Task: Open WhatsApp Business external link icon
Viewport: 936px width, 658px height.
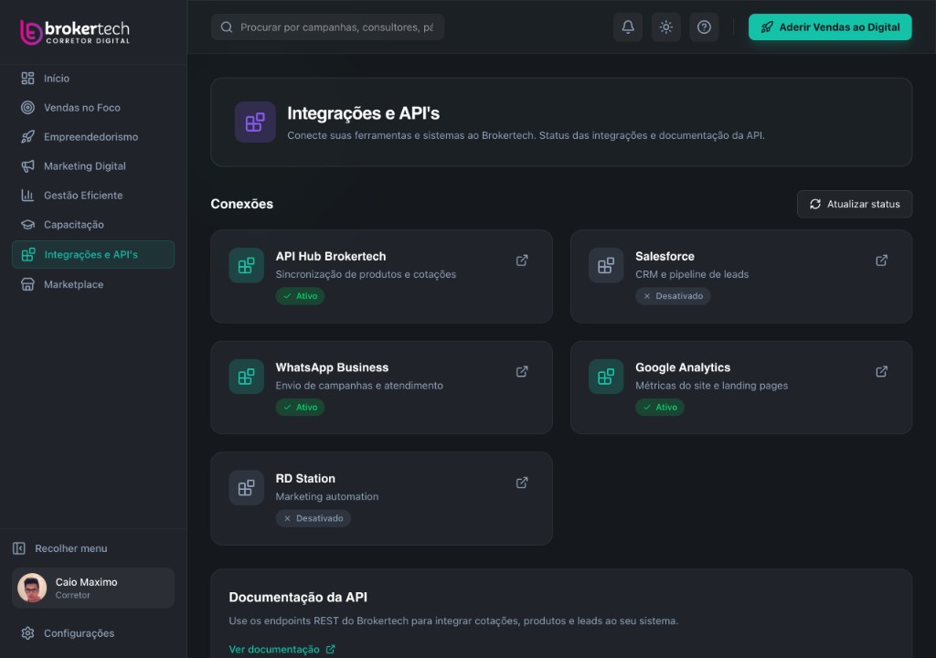Action: pos(522,371)
